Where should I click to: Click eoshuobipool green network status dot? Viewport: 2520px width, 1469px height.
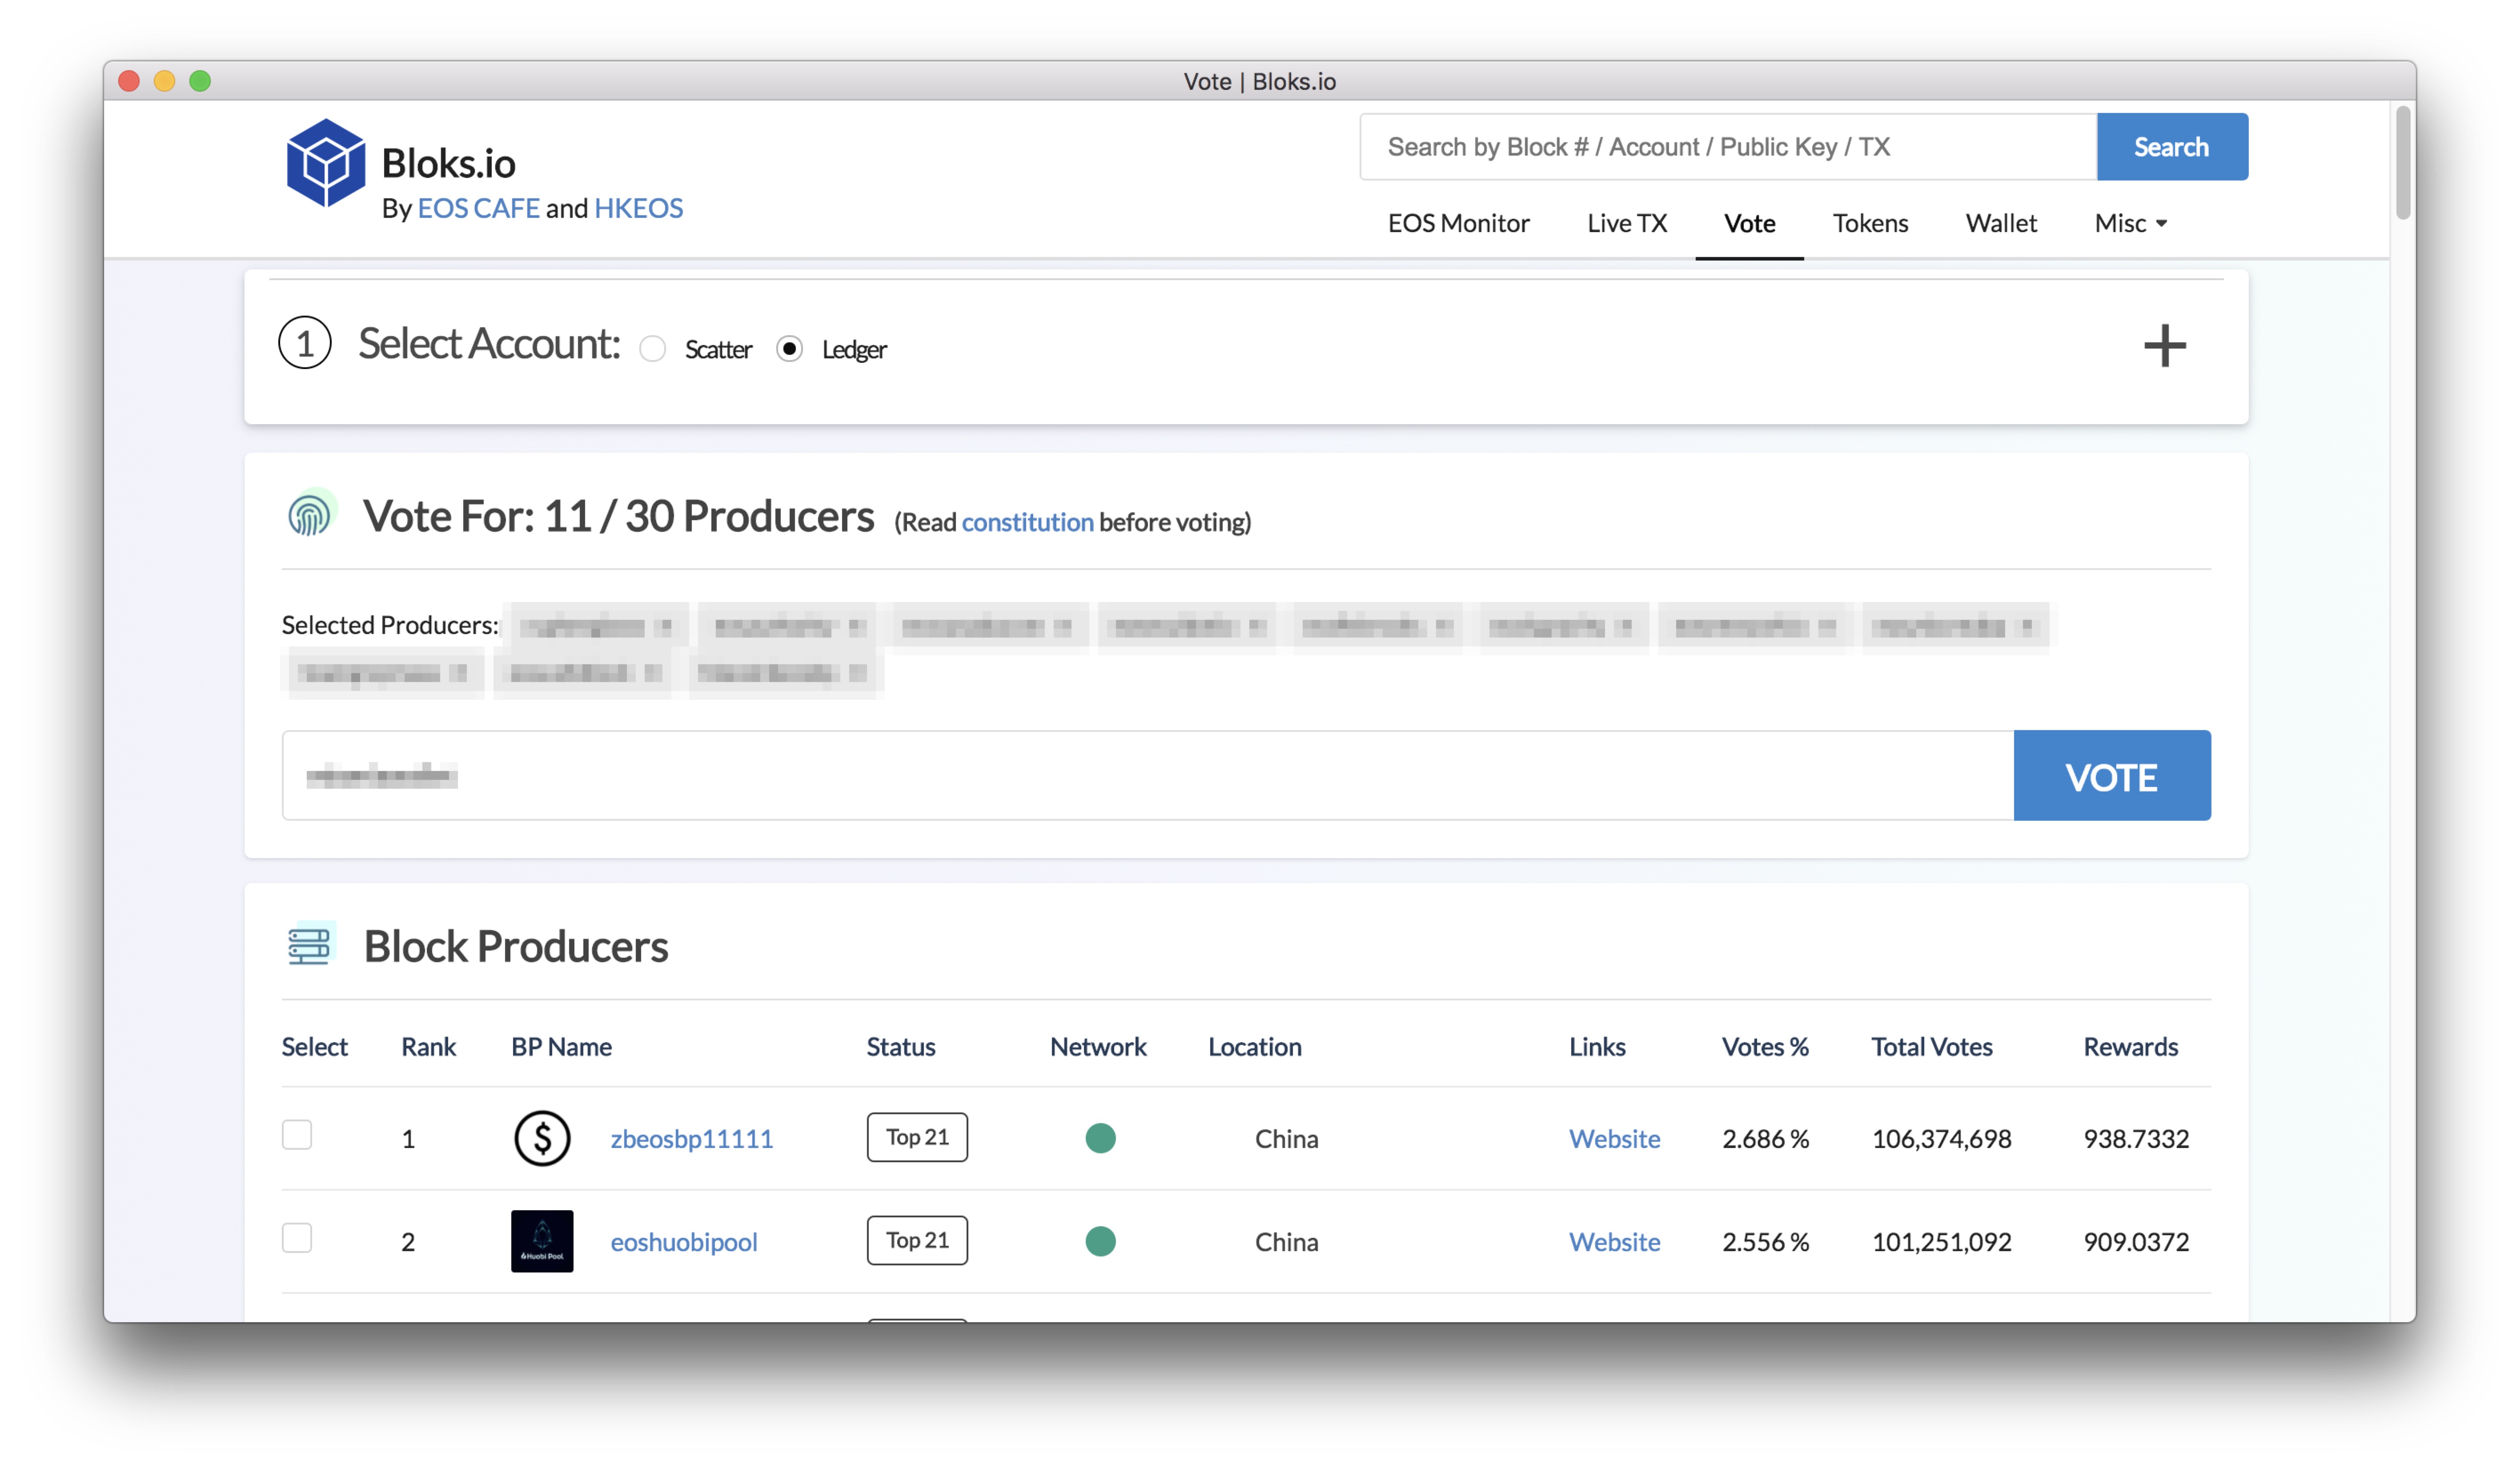1100,1241
